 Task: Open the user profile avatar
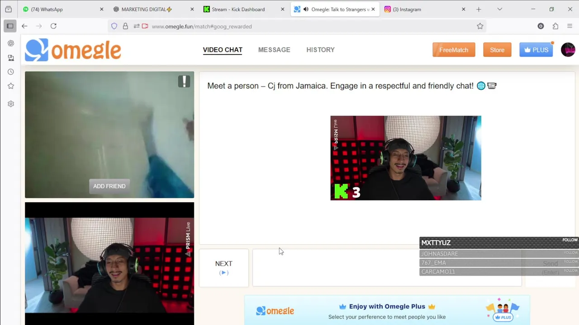568,50
